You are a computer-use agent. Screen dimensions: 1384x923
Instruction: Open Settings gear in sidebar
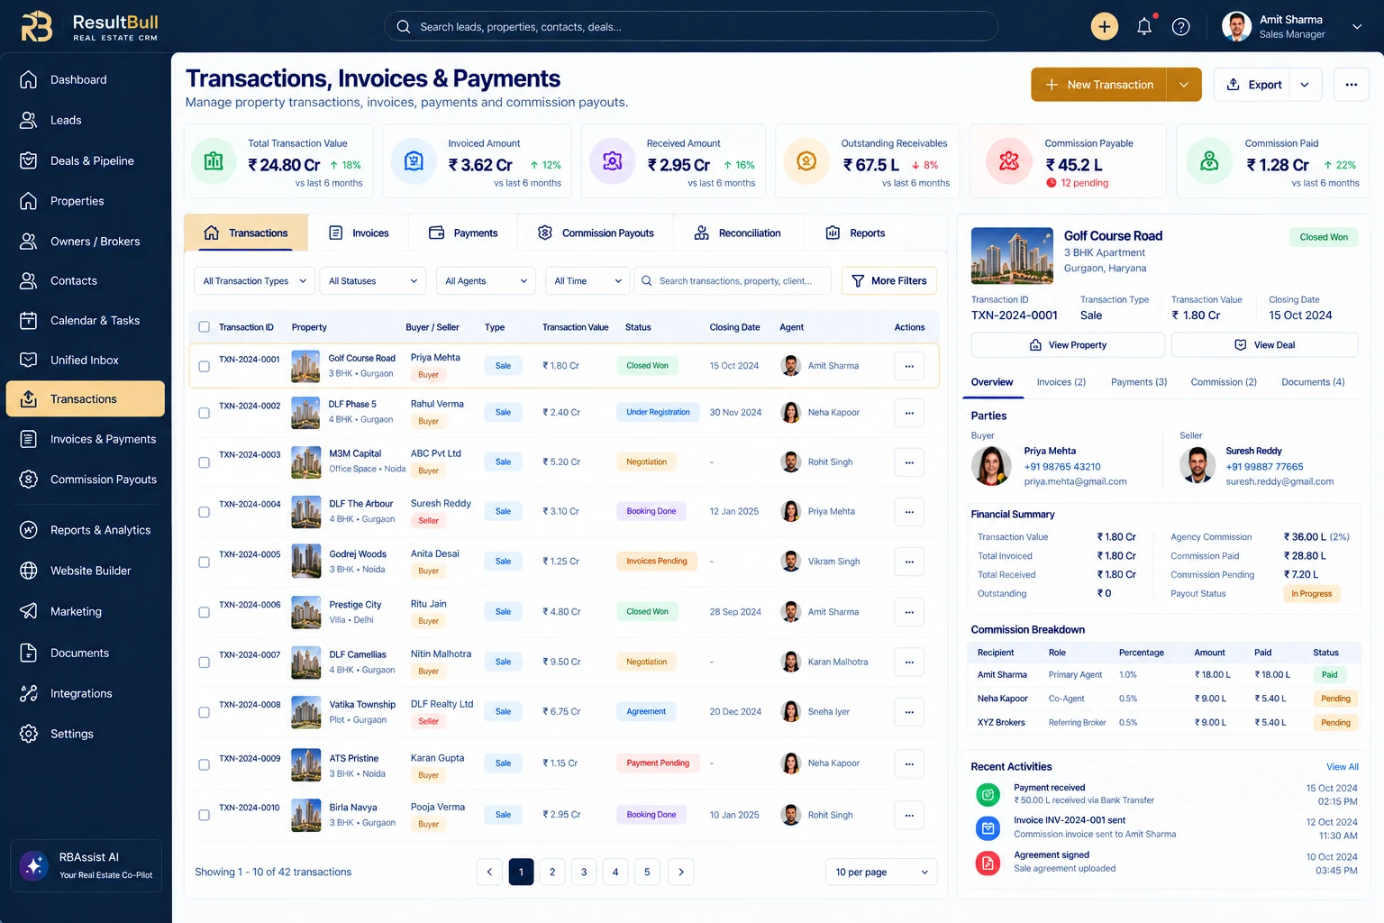(x=86, y=734)
